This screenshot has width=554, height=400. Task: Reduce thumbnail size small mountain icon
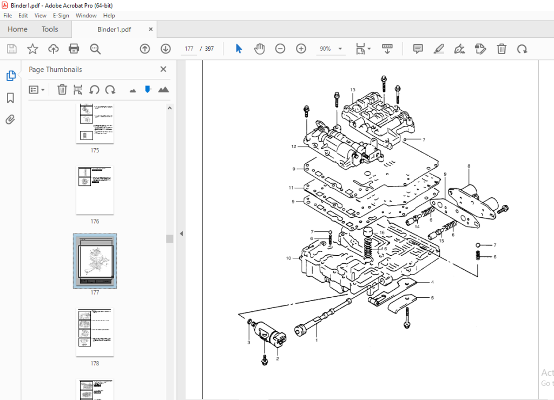[133, 91]
